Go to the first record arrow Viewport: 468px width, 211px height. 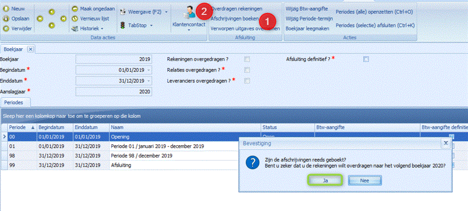pos(41,19)
